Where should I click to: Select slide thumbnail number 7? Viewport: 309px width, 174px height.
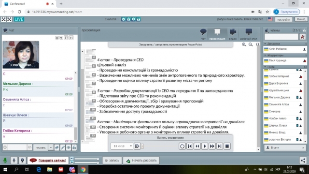tap(90, 85)
